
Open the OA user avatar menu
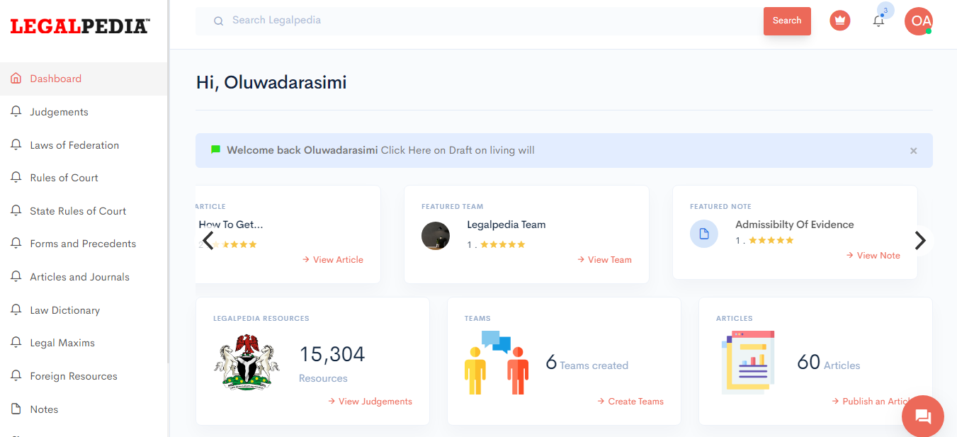pyautogui.click(x=919, y=21)
